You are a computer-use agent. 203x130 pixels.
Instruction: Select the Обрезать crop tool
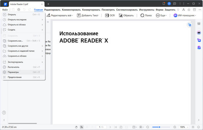click(x=126, y=16)
